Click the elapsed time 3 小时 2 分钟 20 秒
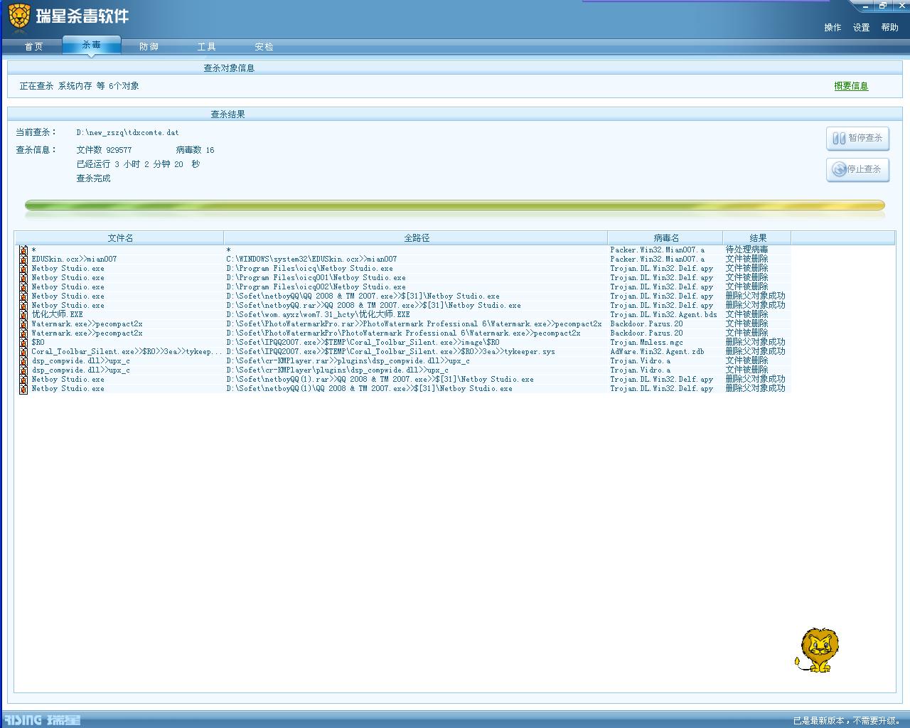 (157, 164)
